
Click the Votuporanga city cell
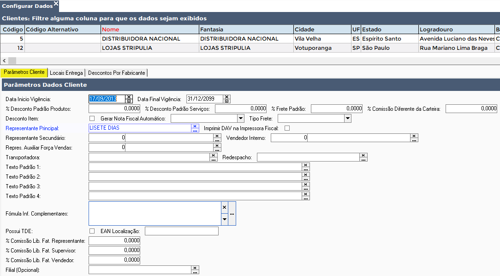pos(322,48)
